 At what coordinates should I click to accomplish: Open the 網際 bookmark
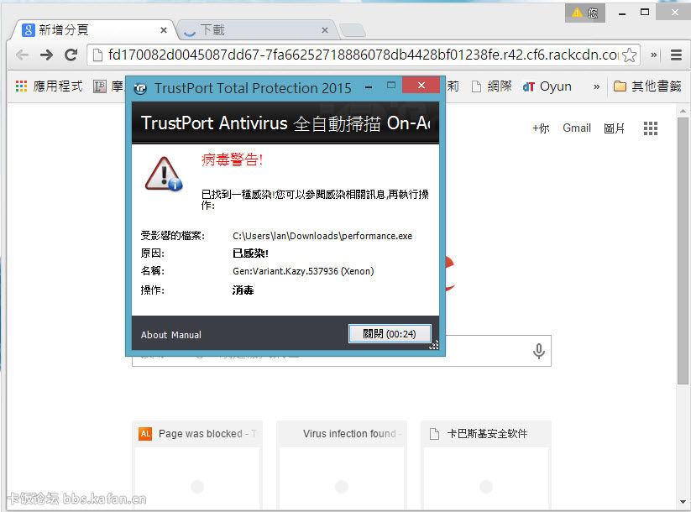(492, 86)
